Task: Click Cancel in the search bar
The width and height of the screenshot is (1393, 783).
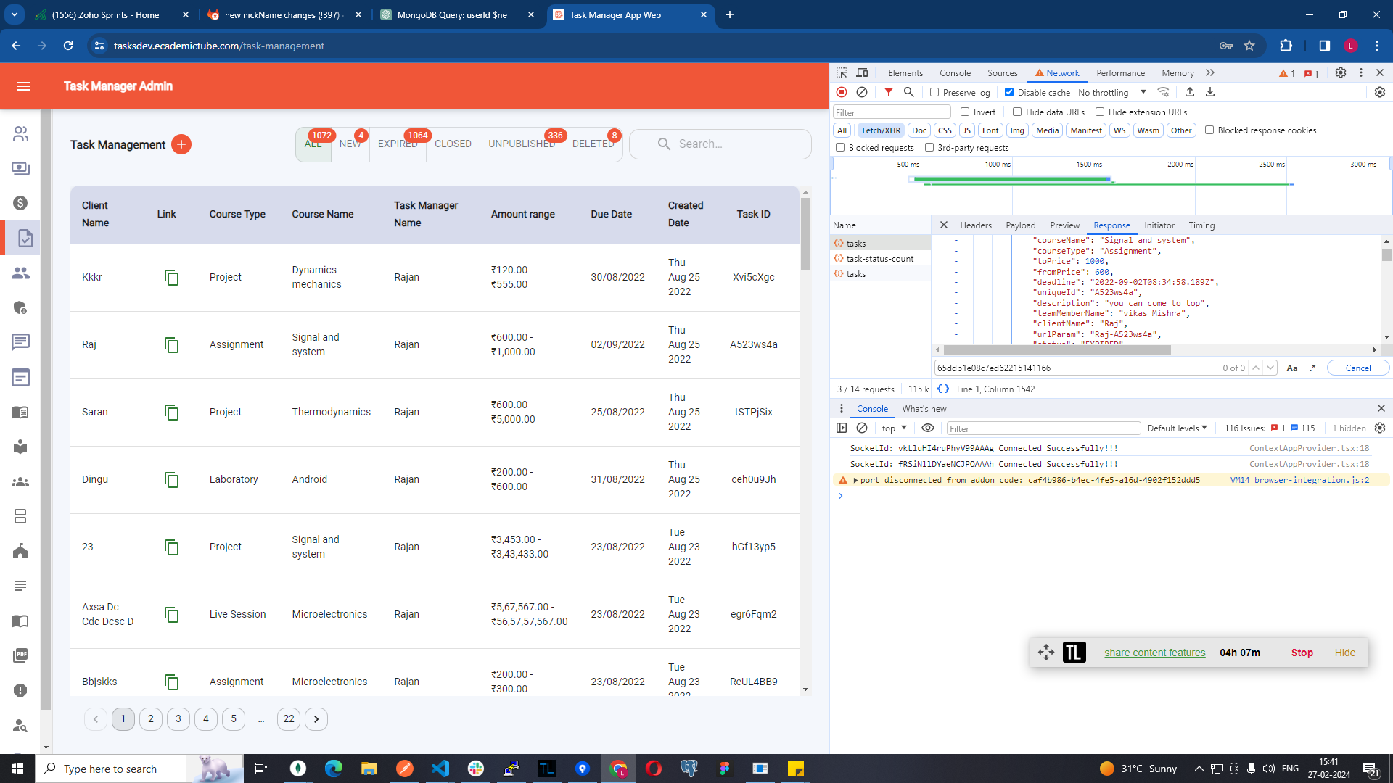Action: point(1357,368)
